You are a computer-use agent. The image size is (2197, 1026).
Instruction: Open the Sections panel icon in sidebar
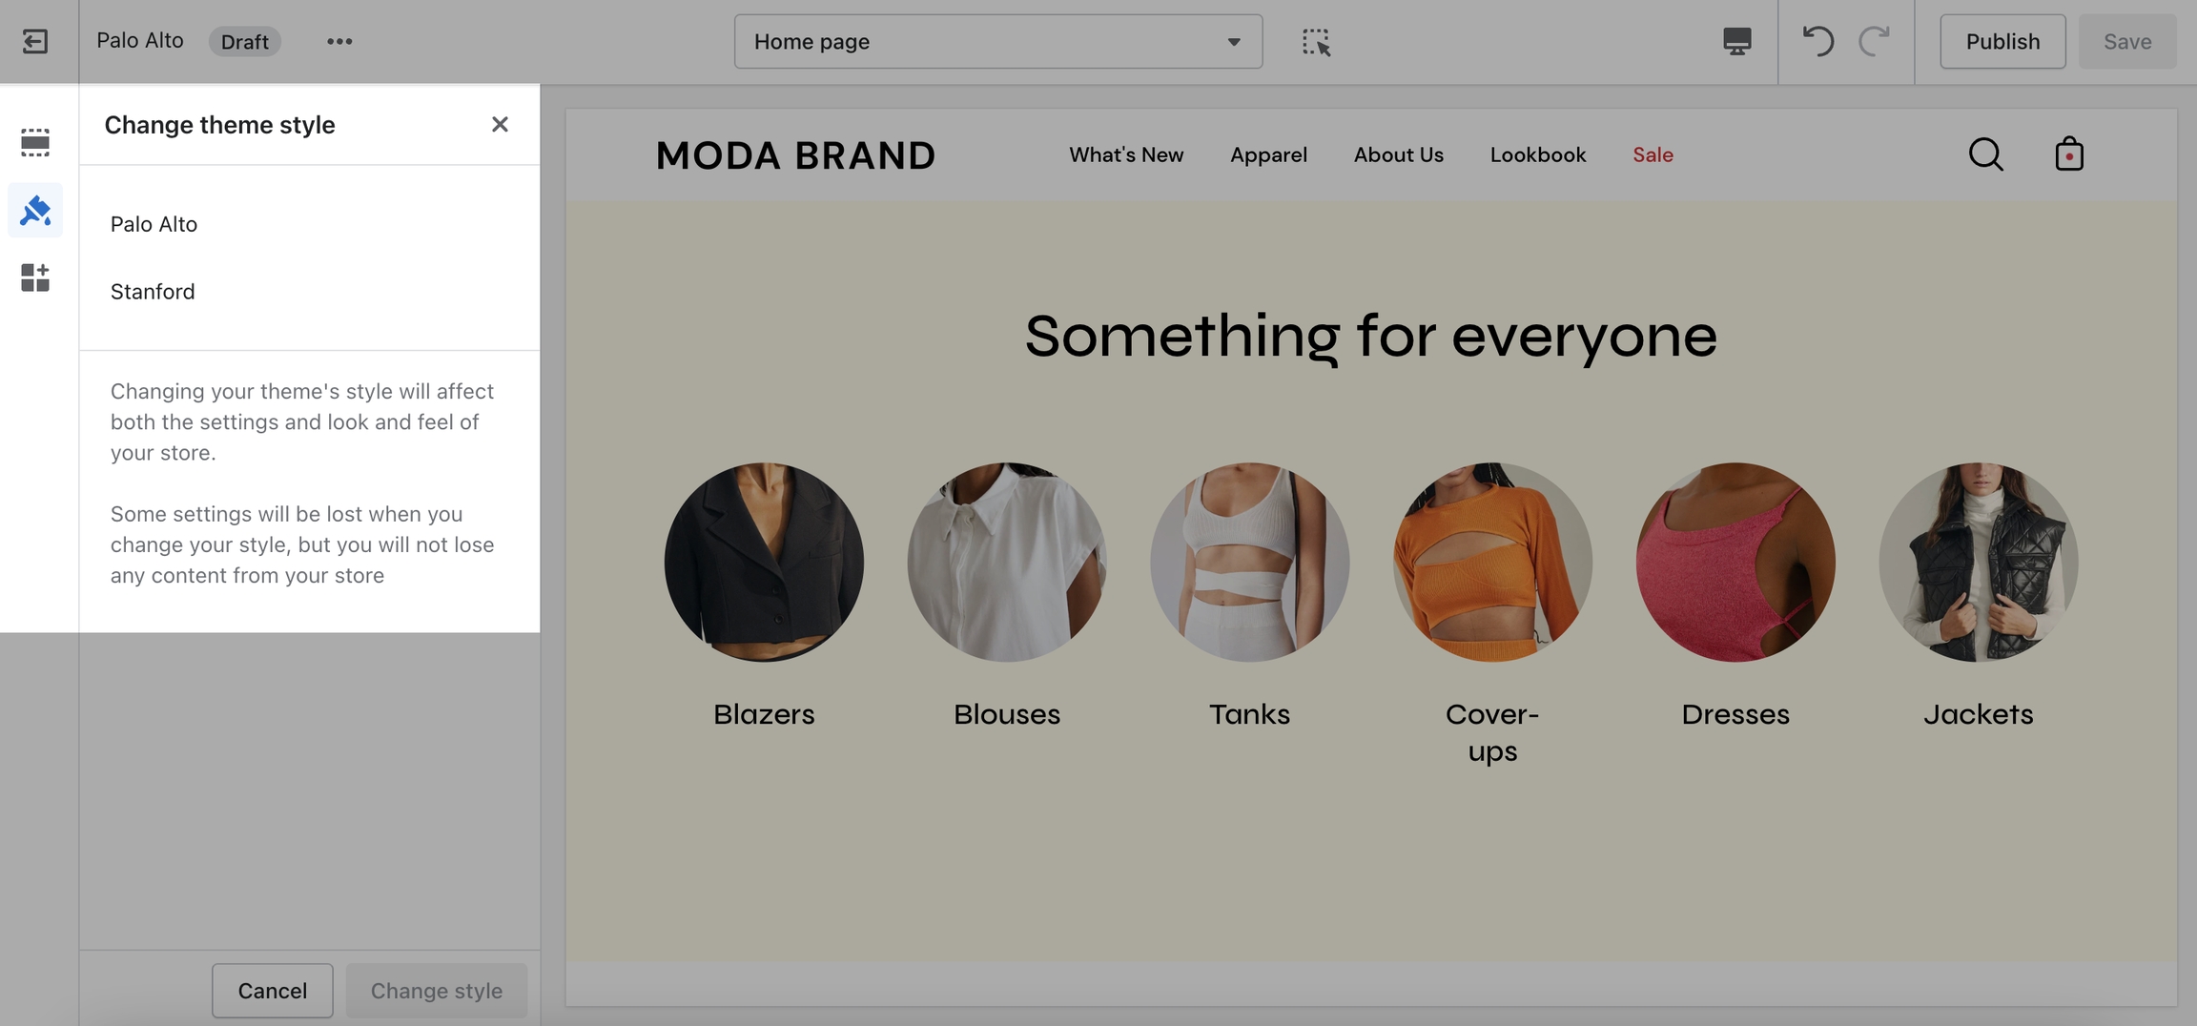[x=35, y=142]
